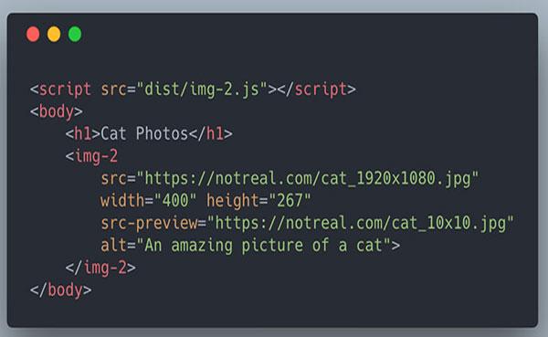Click the src-preview attribute name
The width and height of the screenshot is (548, 337).
point(149,224)
